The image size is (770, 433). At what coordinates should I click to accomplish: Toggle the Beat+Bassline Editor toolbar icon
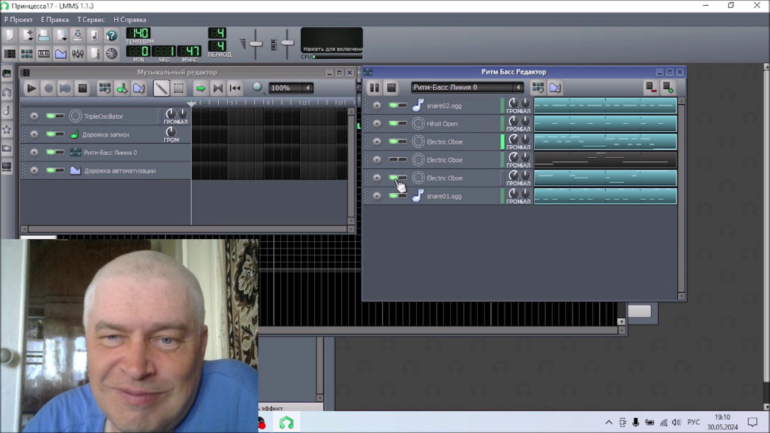click(27, 53)
